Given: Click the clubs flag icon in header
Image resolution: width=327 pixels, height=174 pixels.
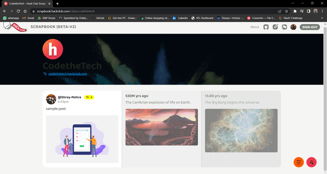Looking at the screenshot, I should pos(284,27).
